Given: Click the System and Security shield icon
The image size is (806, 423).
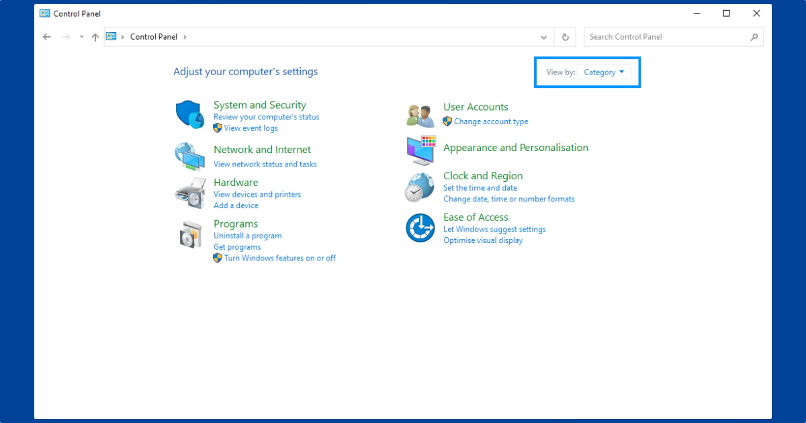Looking at the screenshot, I should [x=190, y=114].
